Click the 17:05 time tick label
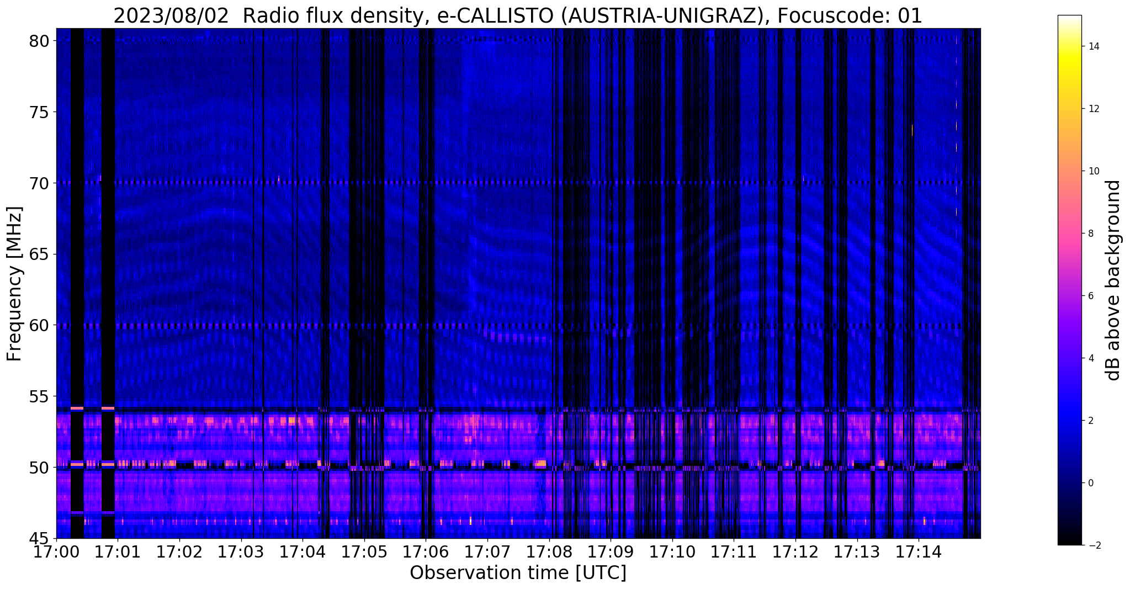1130x589 pixels. pyautogui.click(x=364, y=551)
